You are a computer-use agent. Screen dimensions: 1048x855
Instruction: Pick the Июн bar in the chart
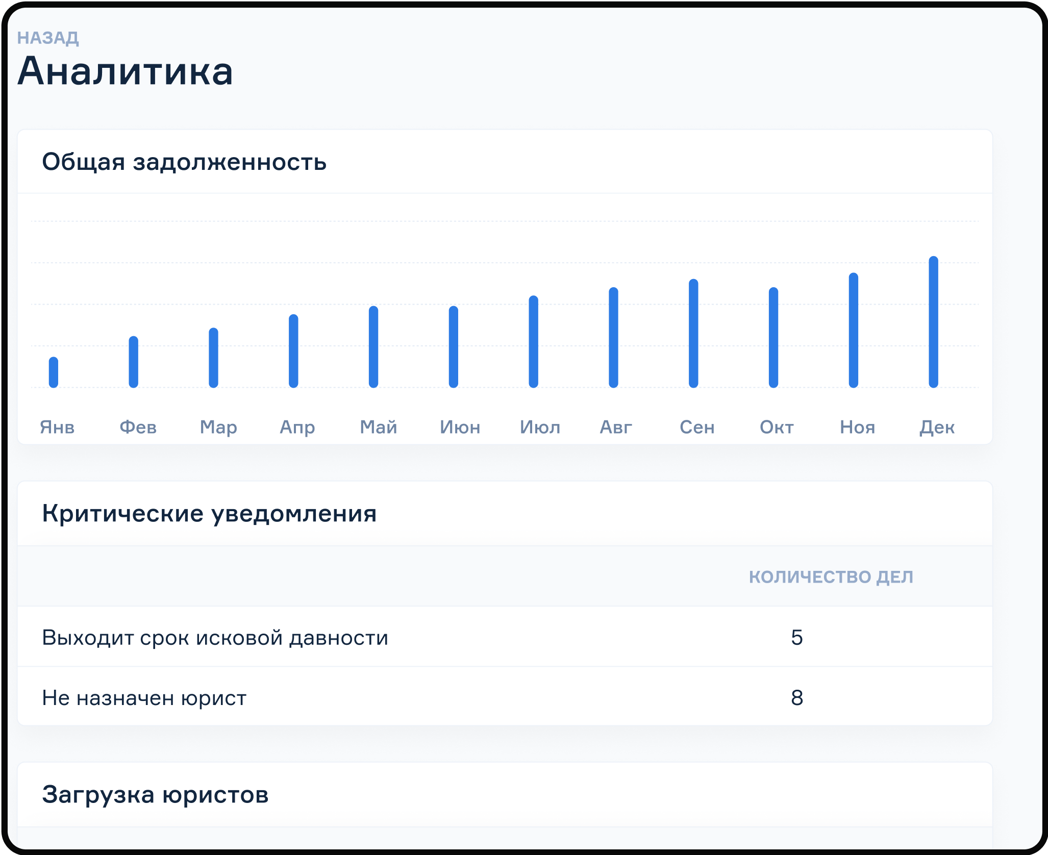coord(454,347)
